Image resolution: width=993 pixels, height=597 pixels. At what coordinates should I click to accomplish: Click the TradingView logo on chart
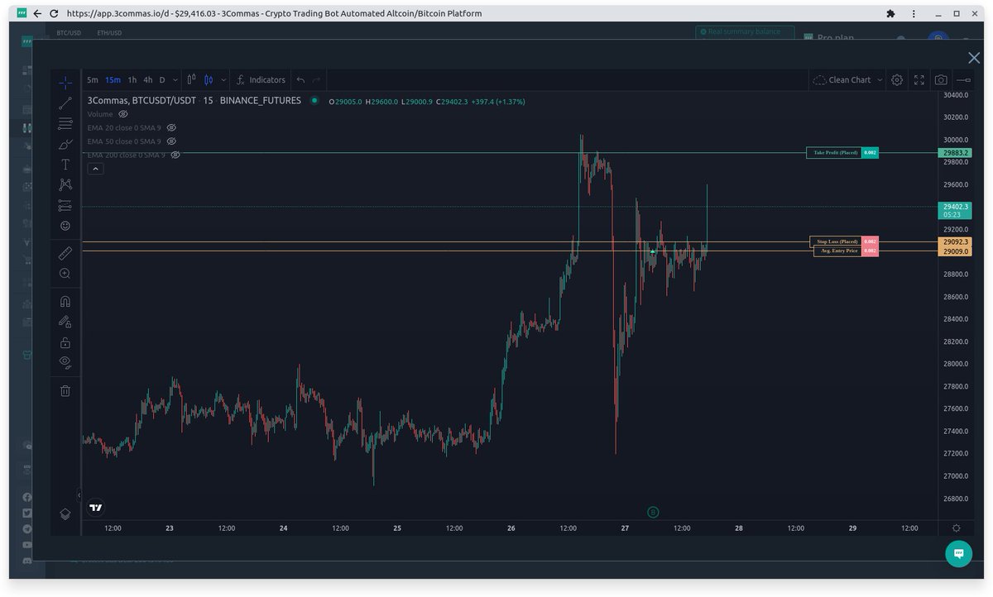[96, 508]
